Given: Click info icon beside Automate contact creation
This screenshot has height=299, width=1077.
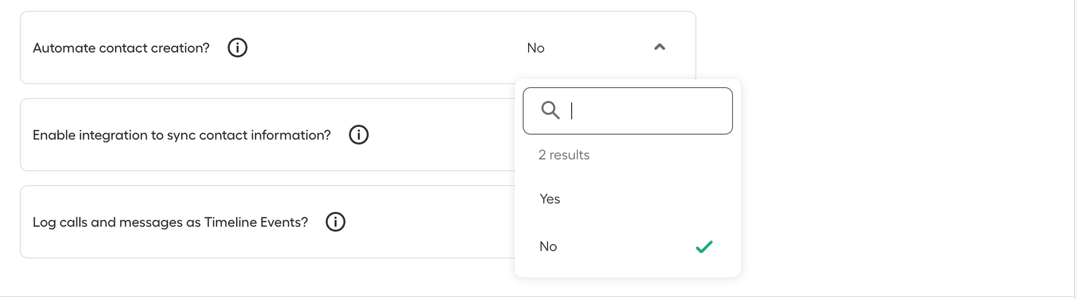Looking at the screenshot, I should (238, 48).
